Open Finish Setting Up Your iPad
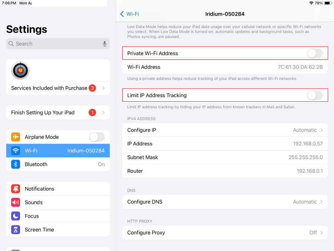 58,113
